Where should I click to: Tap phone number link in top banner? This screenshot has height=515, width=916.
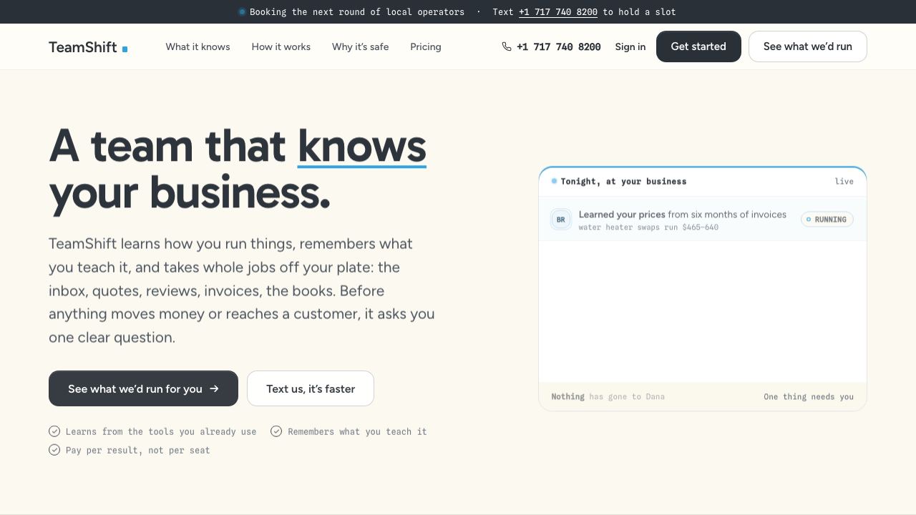557,12
